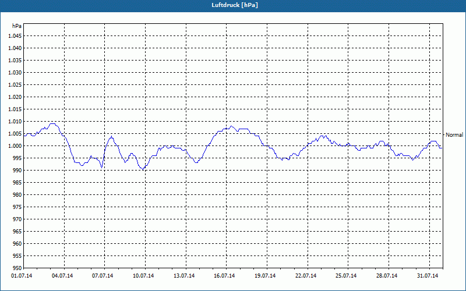Screen dimensions: 466x291
Task: Click the 960 axis value
Action: [x=17, y=243]
